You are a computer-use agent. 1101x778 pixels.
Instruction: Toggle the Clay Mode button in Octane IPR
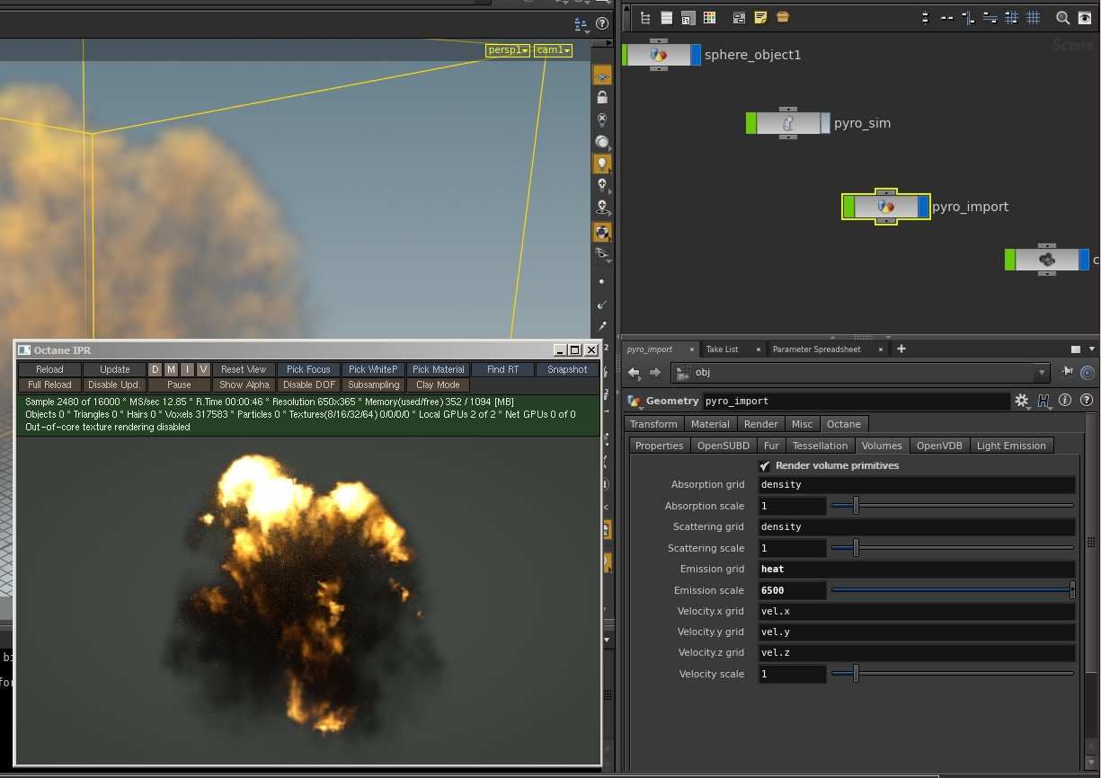[x=438, y=385]
